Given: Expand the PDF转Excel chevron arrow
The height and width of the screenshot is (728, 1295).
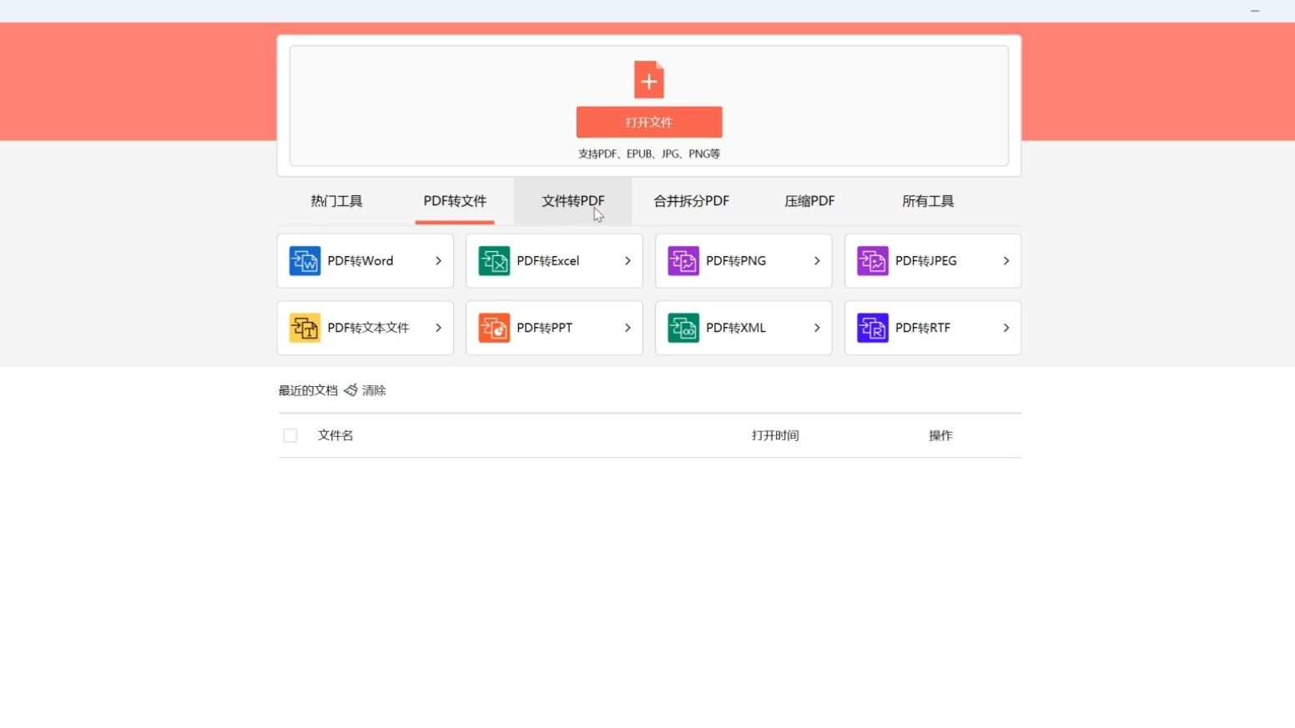Looking at the screenshot, I should (x=627, y=261).
